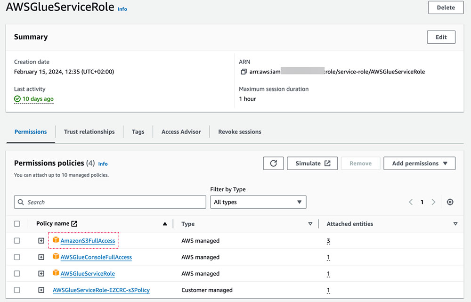Screen dimensions: 471x302
Task: Open the table preferences gear icon
Action: pyautogui.click(x=450, y=202)
